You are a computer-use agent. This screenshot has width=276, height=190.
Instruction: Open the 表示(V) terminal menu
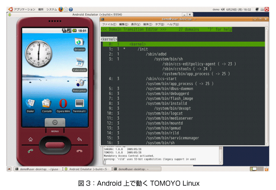point(136,24)
